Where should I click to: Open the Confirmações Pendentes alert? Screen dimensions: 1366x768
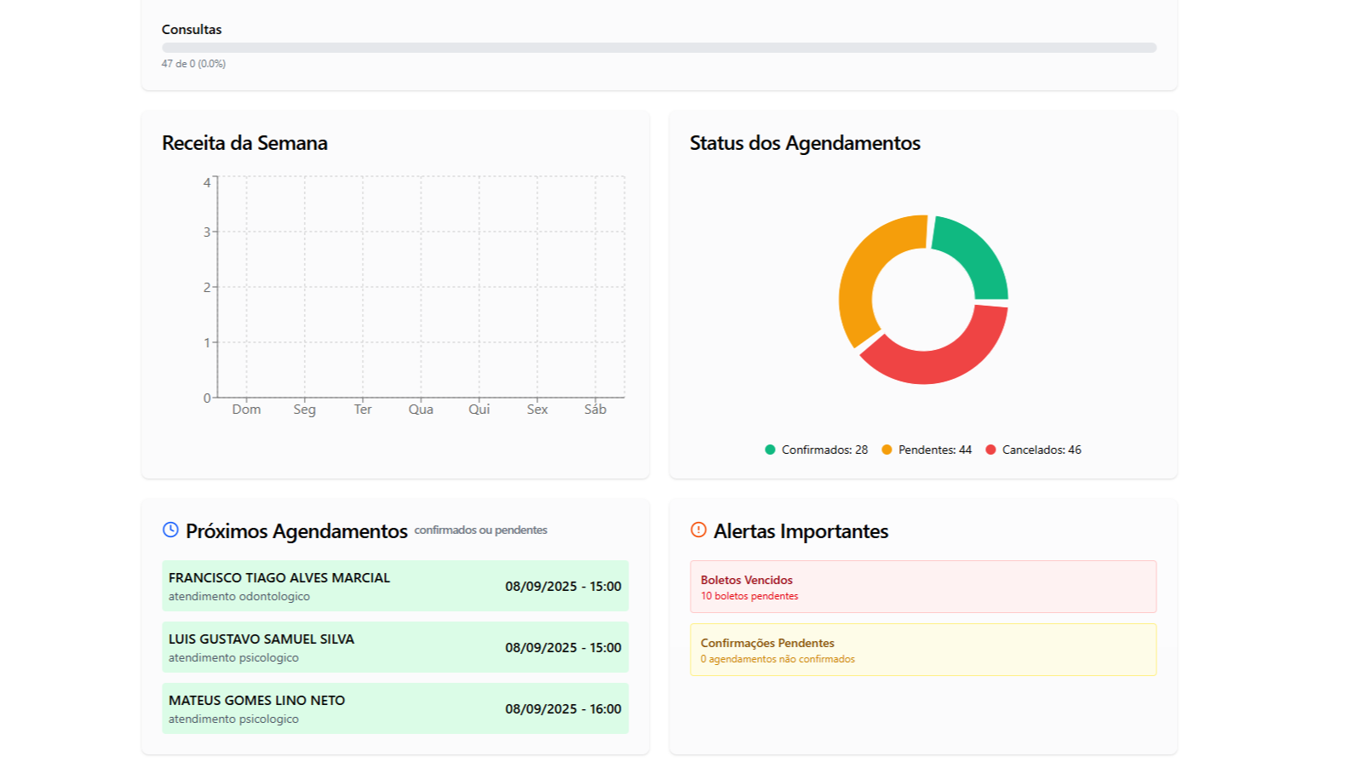coord(923,650)
